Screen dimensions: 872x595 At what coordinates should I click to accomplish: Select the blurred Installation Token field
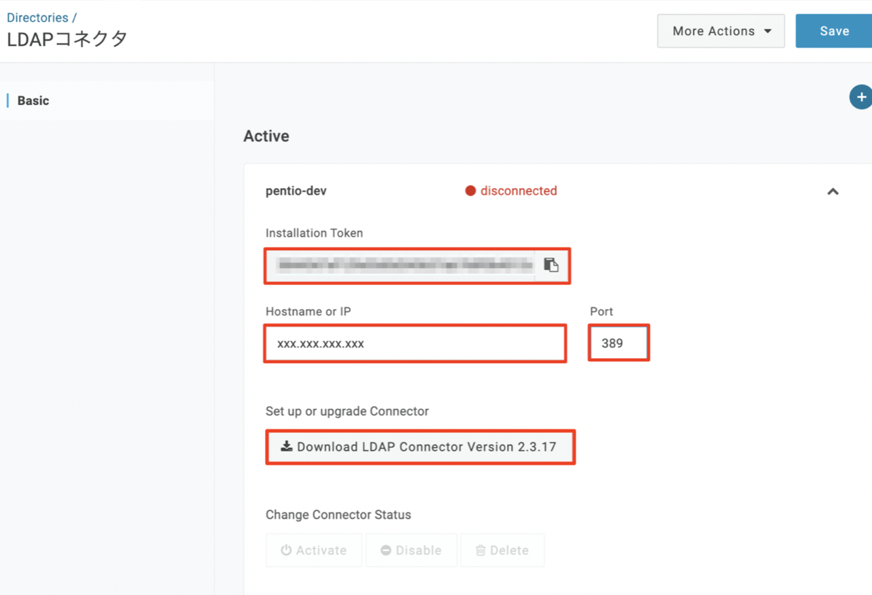[405, 265]
